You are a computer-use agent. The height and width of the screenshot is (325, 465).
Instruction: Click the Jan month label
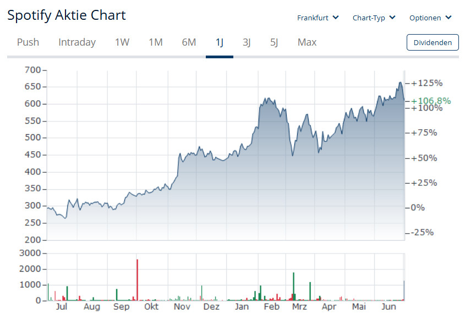tap(242, 307)
